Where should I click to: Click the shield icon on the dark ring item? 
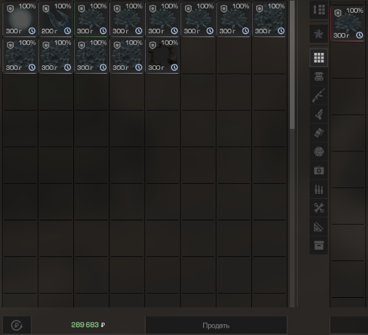[x=153, y=46]
